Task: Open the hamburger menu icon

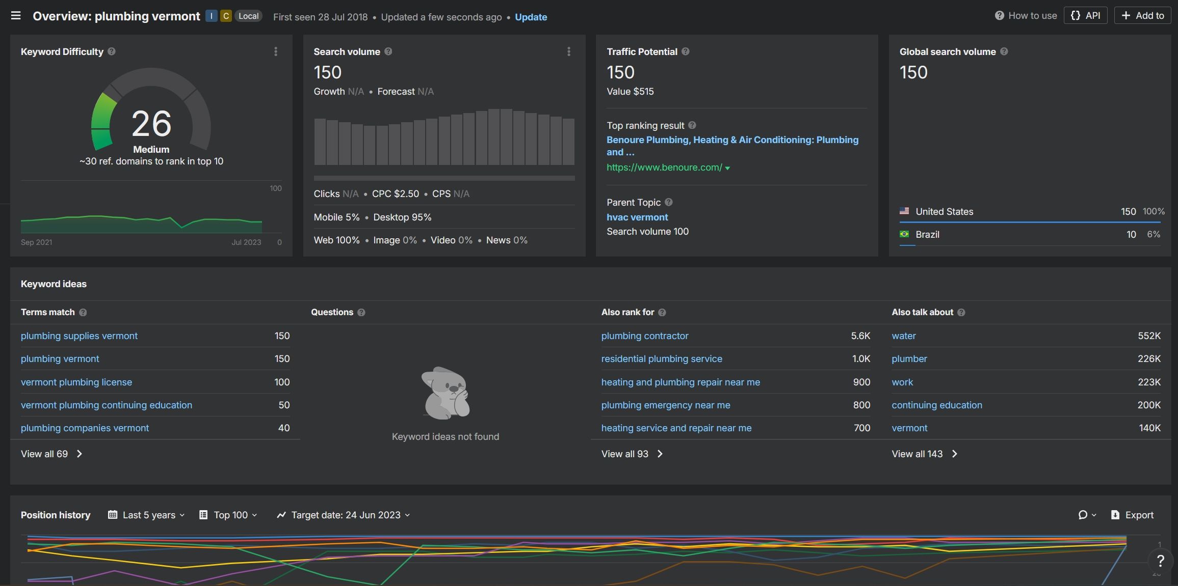Action: click(x=16, y=16)
